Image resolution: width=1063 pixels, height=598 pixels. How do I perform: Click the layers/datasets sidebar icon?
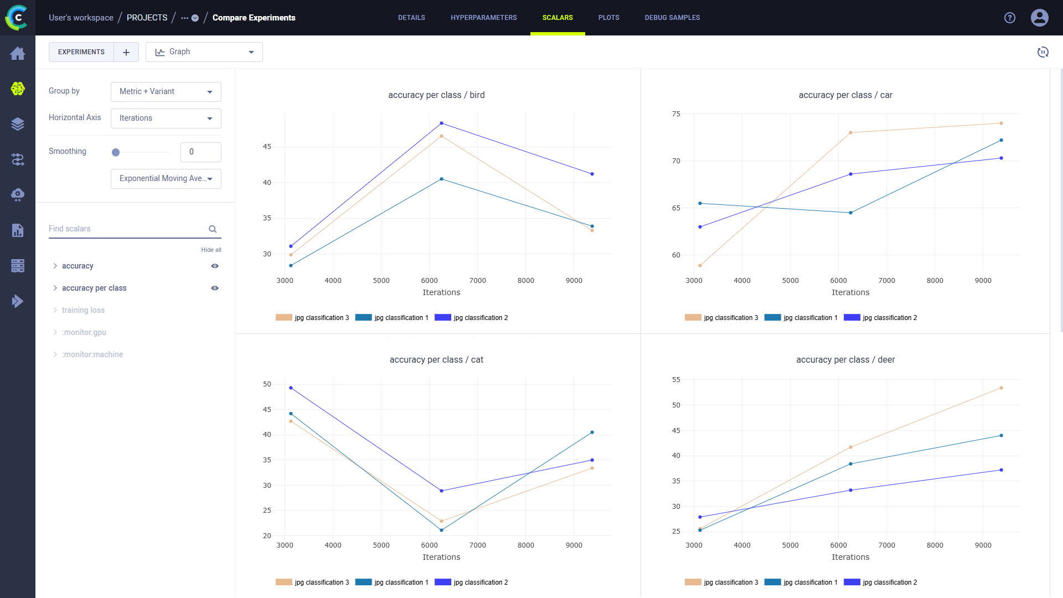click(x=18, y=124)
